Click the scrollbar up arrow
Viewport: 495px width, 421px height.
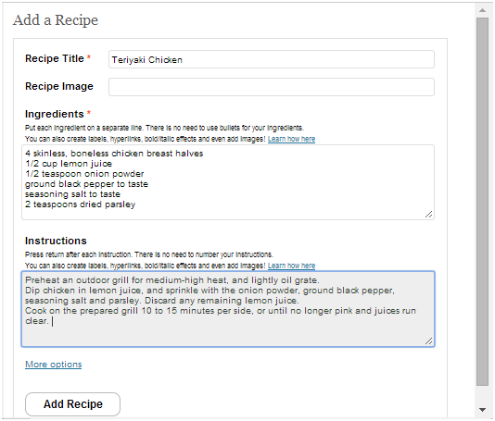(482, 10)
